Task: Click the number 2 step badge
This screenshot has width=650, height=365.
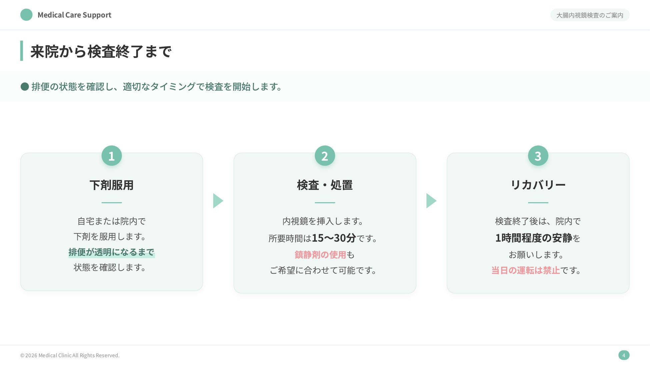Action: [x=325, y=156]
